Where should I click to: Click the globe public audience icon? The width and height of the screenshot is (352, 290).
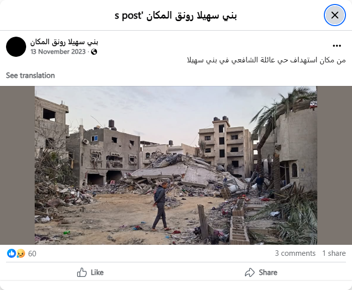pyautogui.click(x=94, y=52)
